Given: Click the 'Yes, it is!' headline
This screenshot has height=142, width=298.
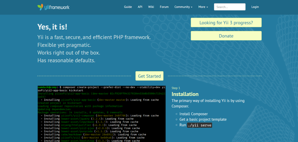Looking at the screenshot, I should pyautogui.click(x=52, y=27).
